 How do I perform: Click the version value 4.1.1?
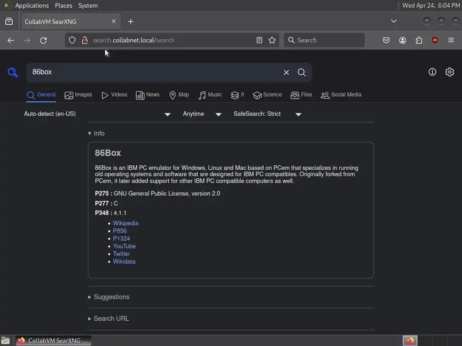[120, 213]
